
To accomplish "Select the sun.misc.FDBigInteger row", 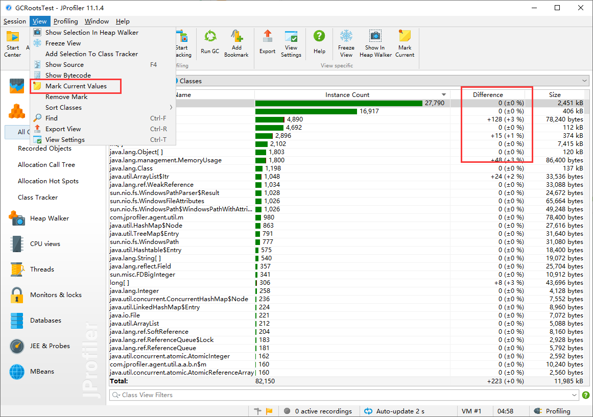I will tap(346, 275).
